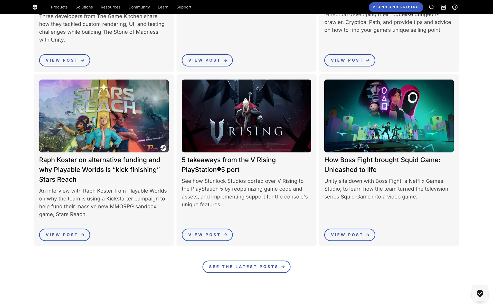493x308 pixels.
Task: Open the Solutions menu
Action: 84,7
